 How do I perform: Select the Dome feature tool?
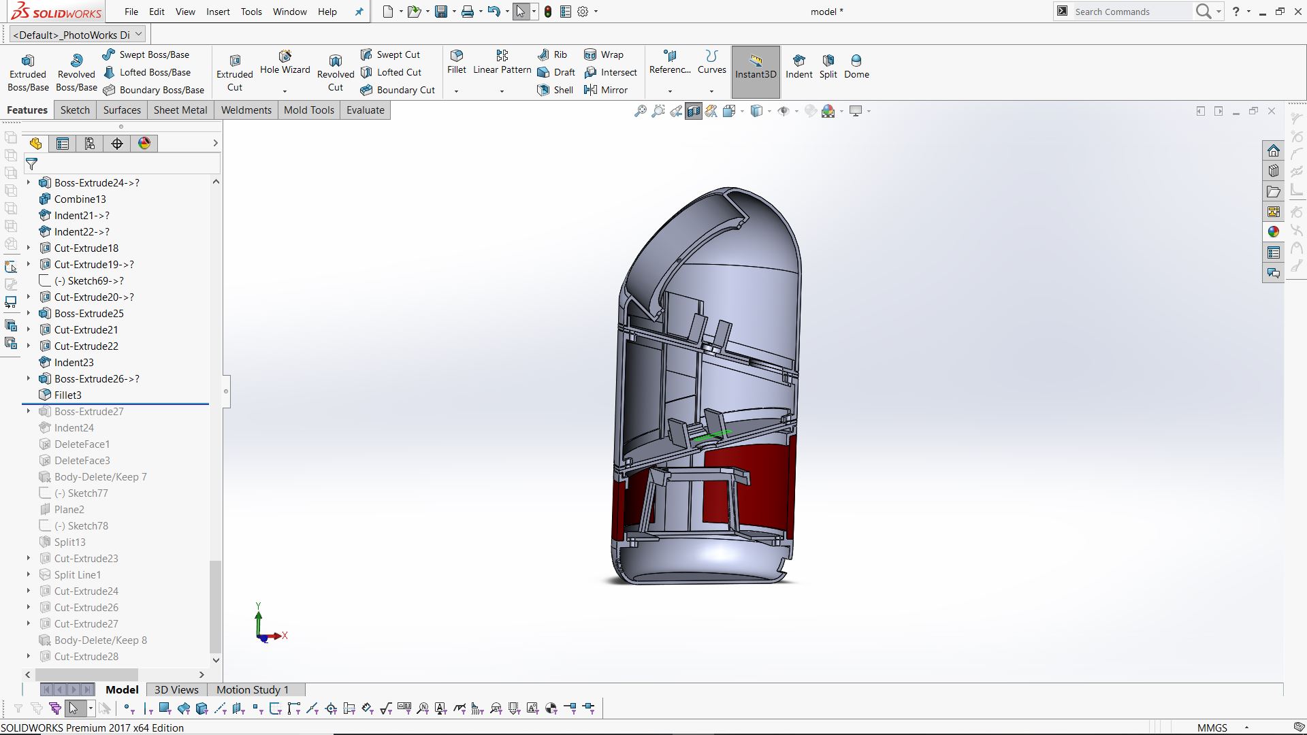pos(856,66)
